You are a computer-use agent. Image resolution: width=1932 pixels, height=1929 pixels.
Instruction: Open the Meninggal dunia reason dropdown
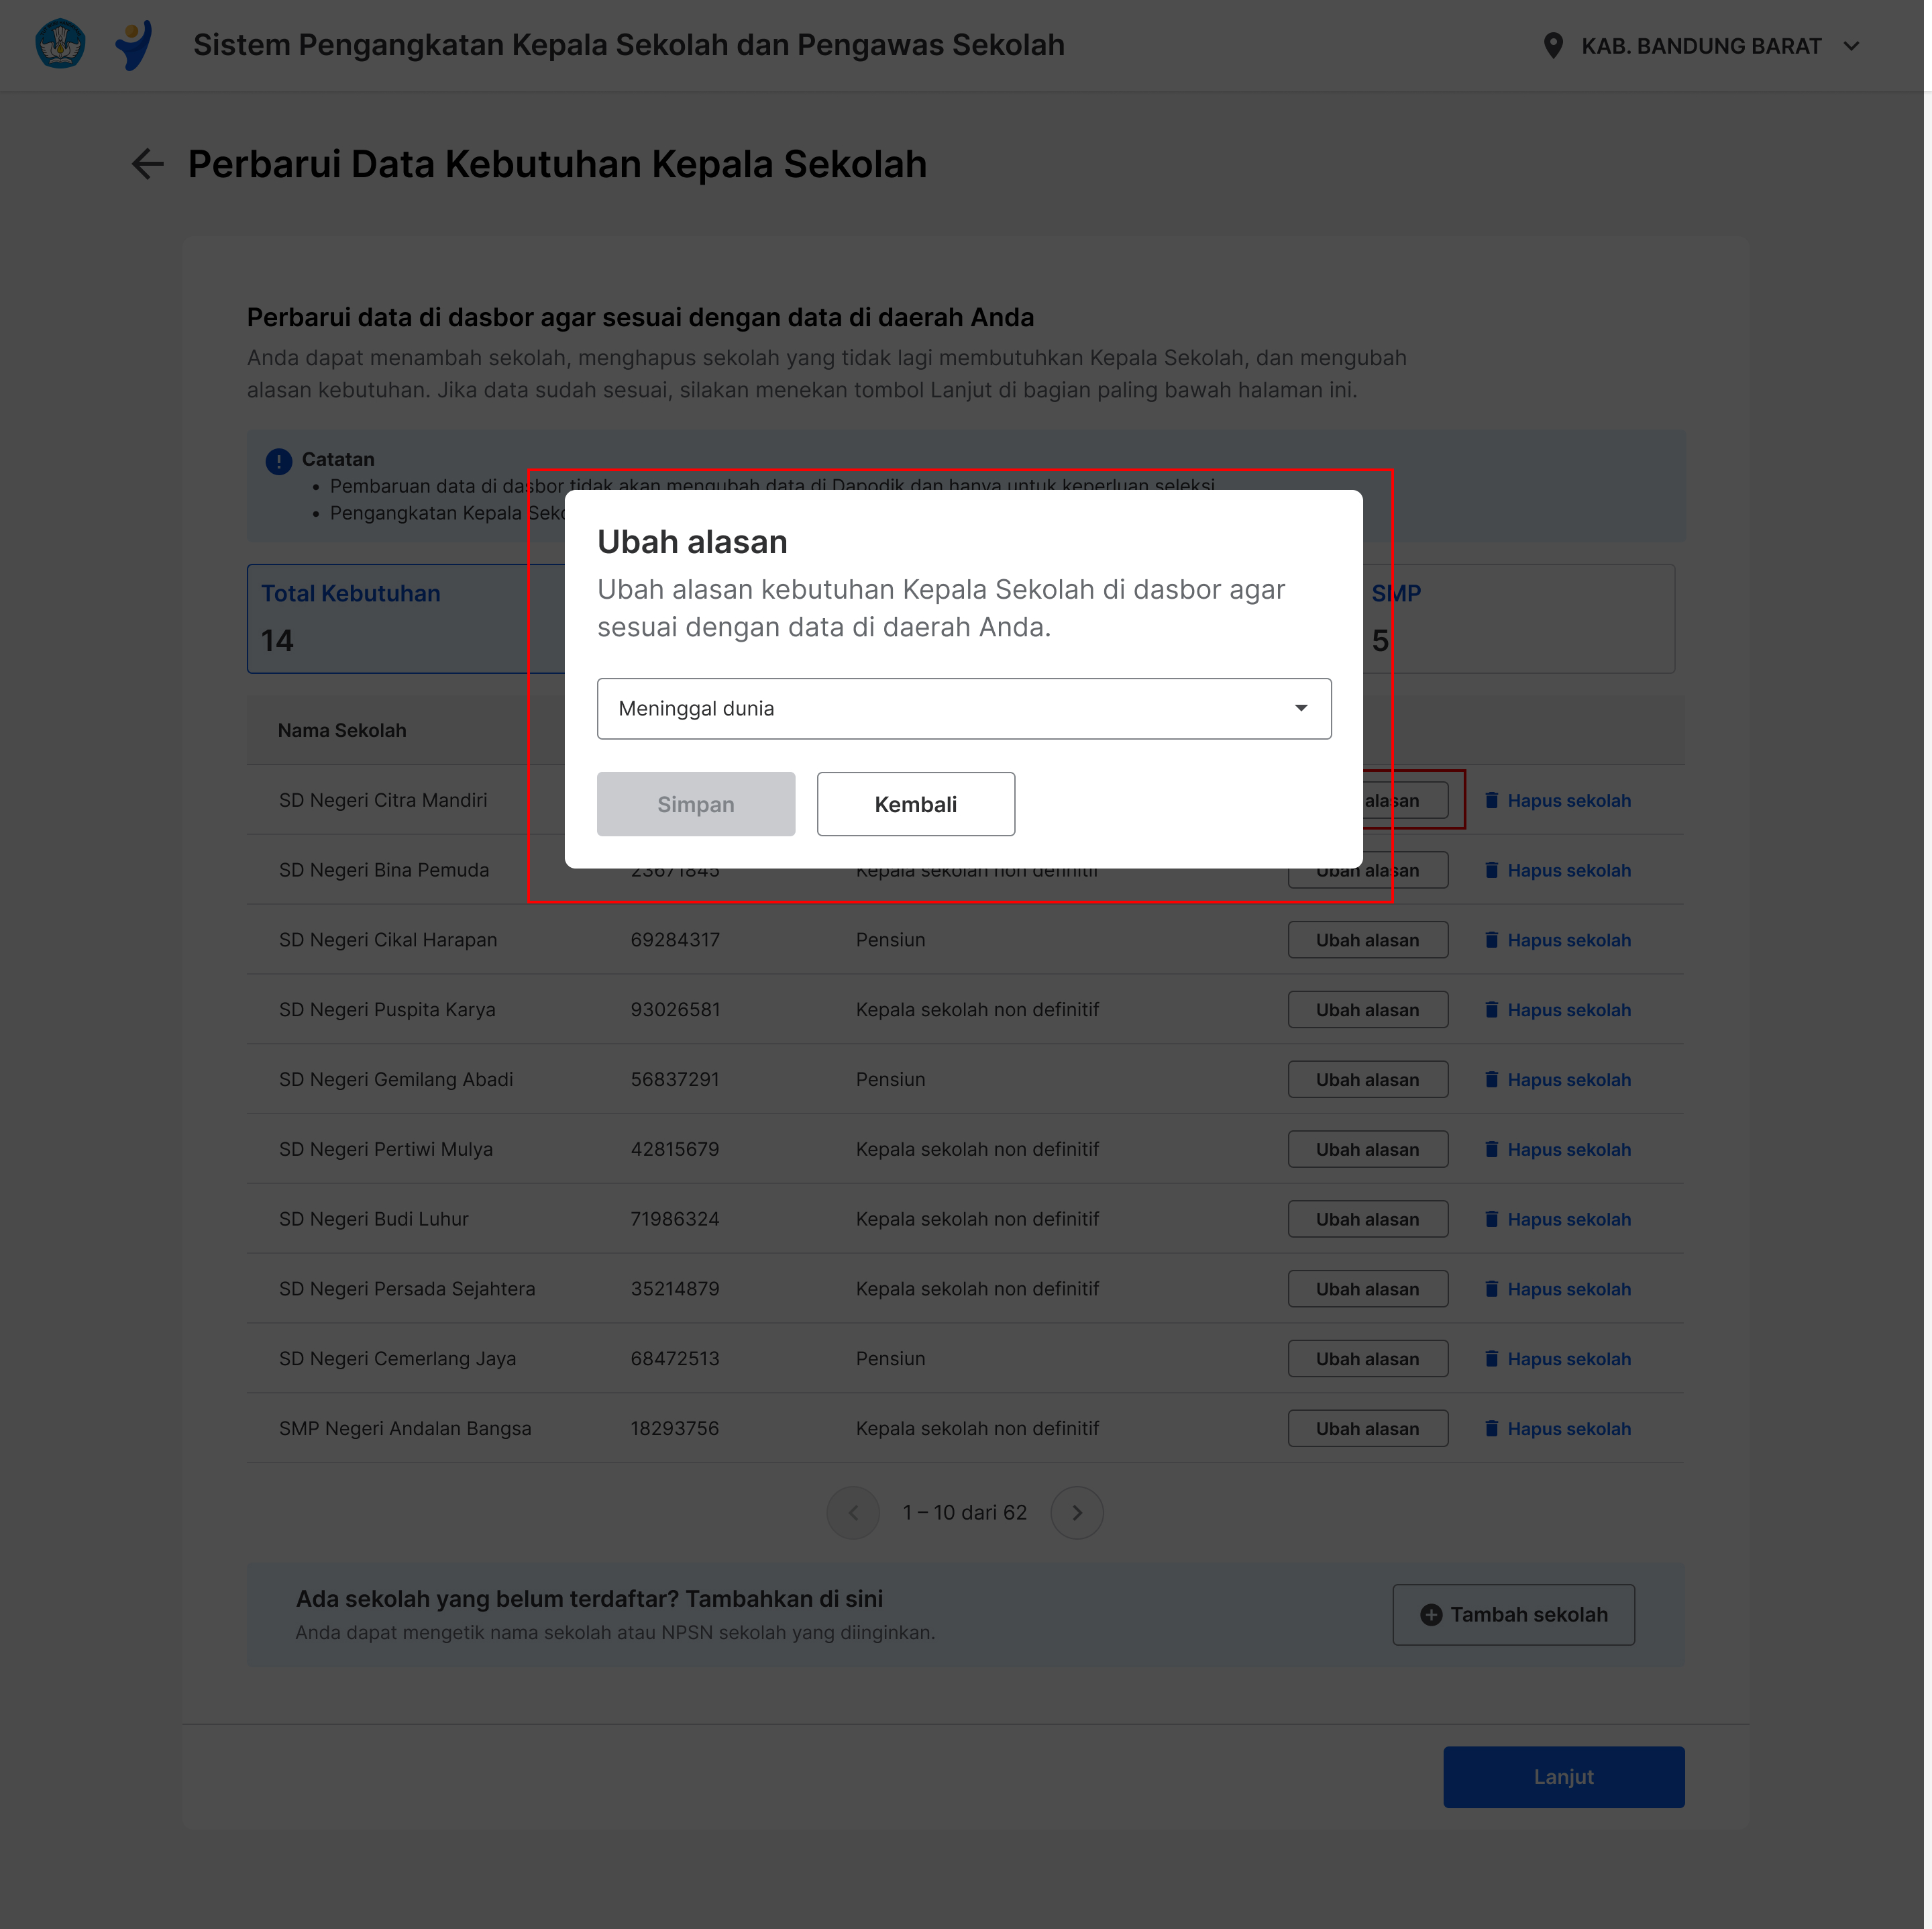pos(964,708)
